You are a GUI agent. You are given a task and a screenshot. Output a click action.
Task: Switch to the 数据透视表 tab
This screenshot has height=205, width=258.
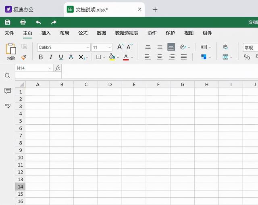pos(127,33)
